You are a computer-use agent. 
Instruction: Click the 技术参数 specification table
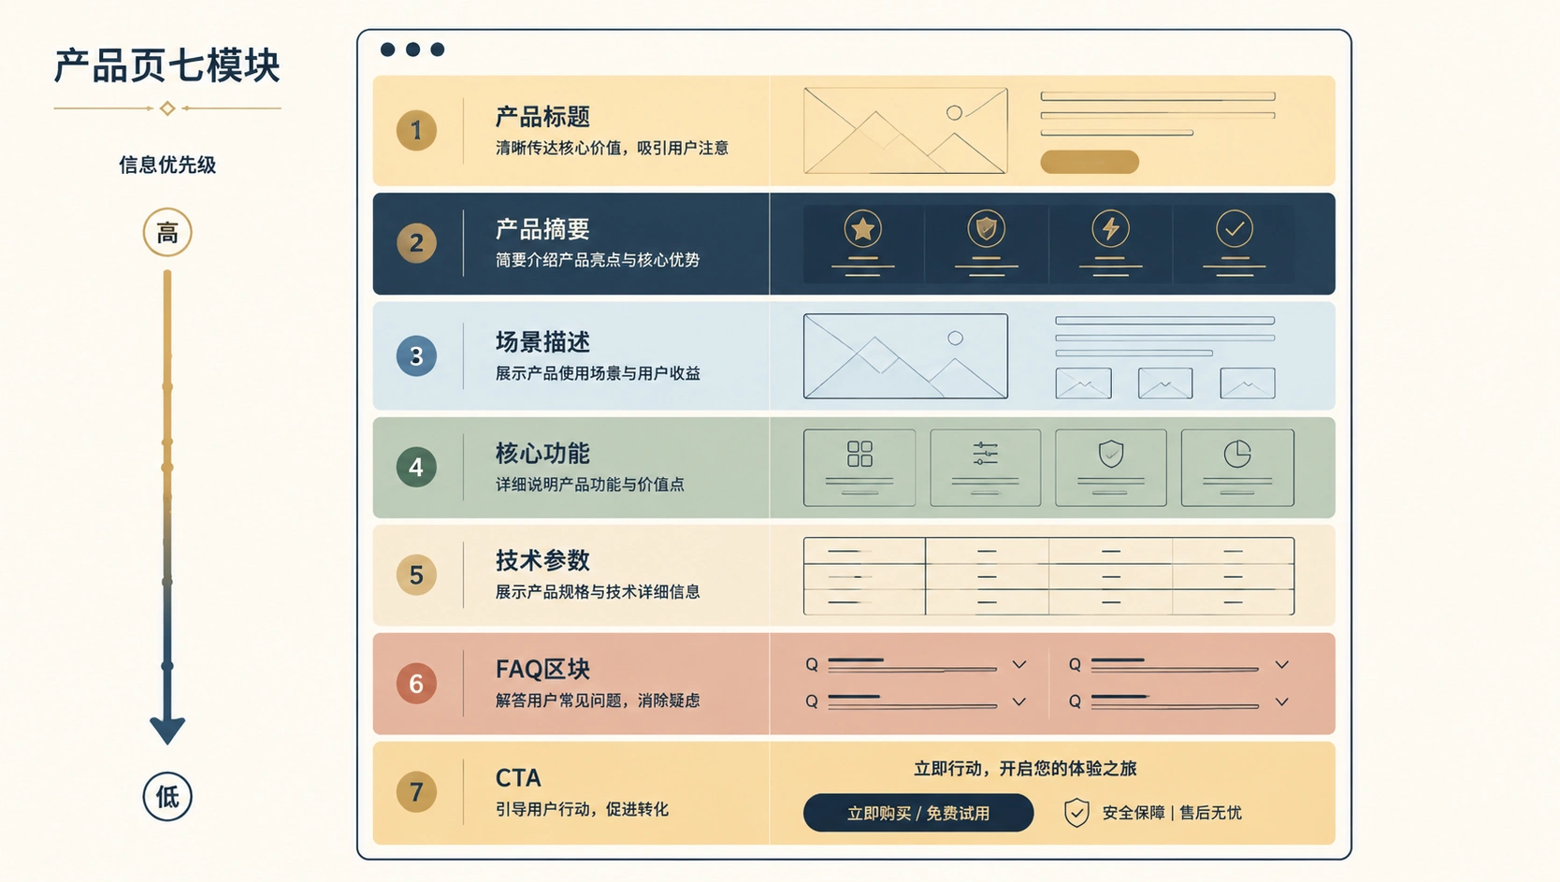point(1048,576)
